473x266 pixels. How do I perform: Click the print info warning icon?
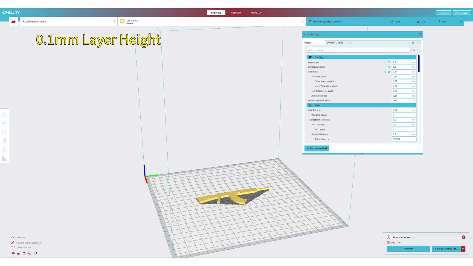(464, 237)
